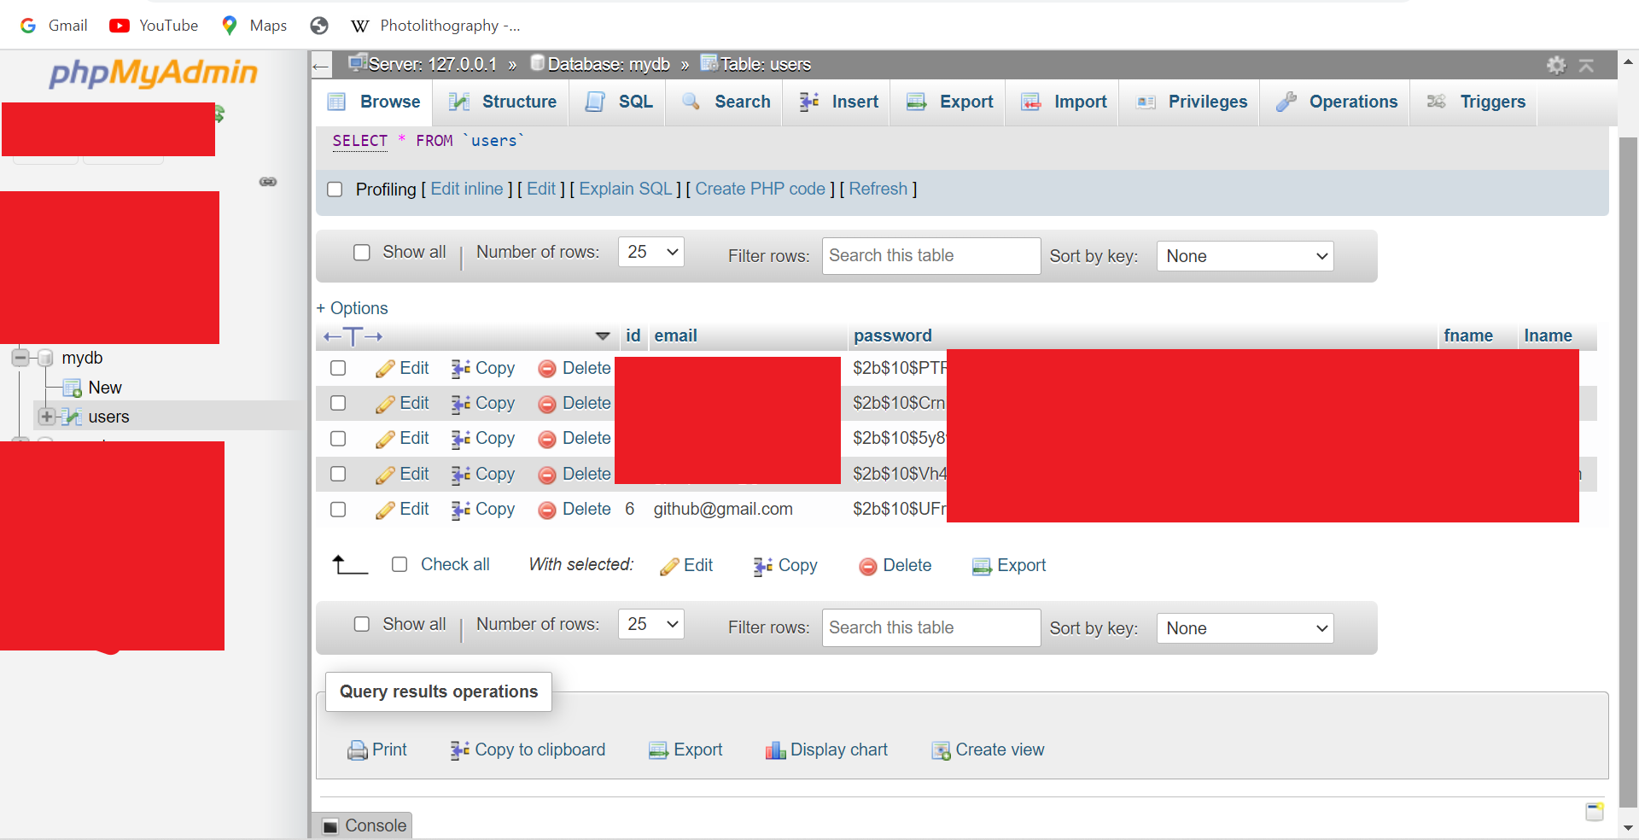Click the Edit inline link

coord(467,189)
